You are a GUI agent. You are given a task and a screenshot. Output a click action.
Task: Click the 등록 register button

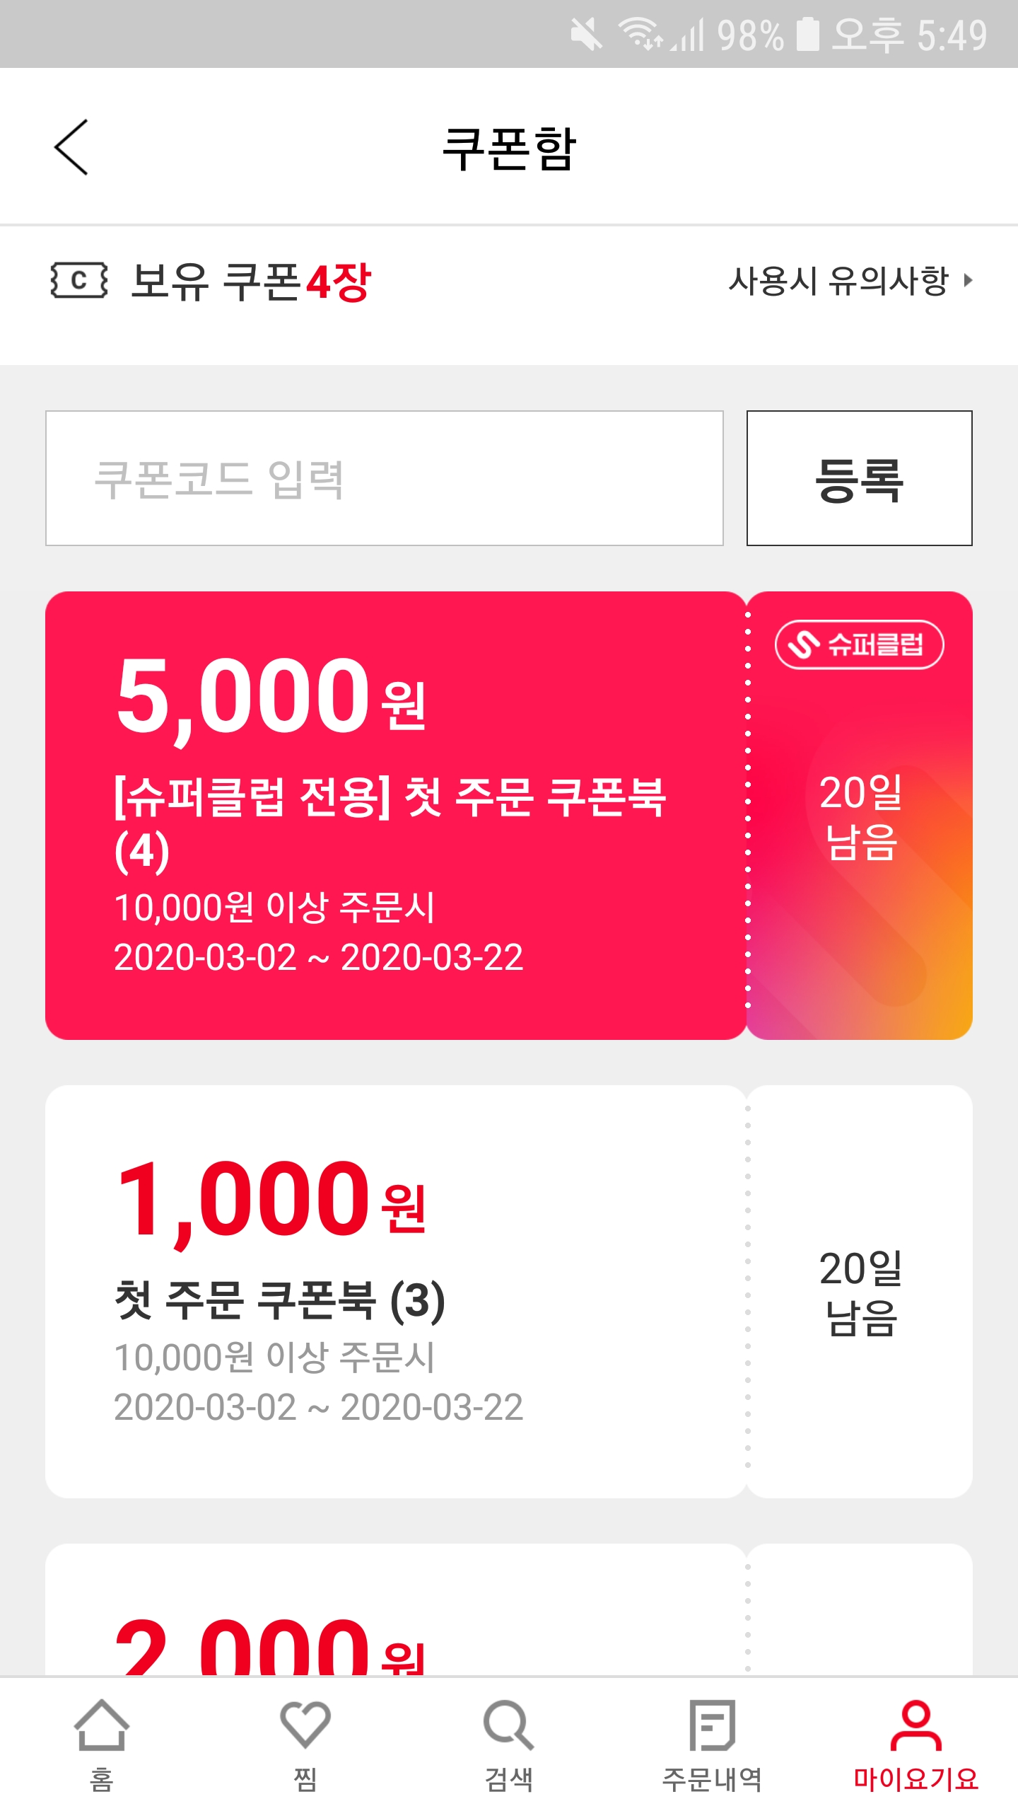[x=860, y=478]
